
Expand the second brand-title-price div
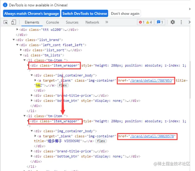pos(32,151)
